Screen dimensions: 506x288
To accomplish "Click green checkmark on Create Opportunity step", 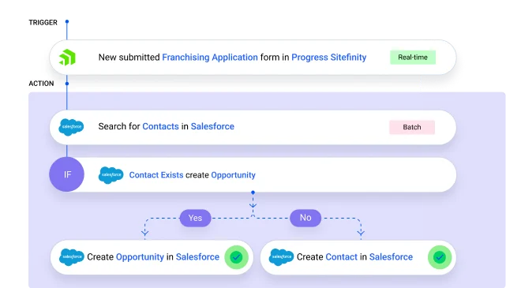I will coord(236,257).
